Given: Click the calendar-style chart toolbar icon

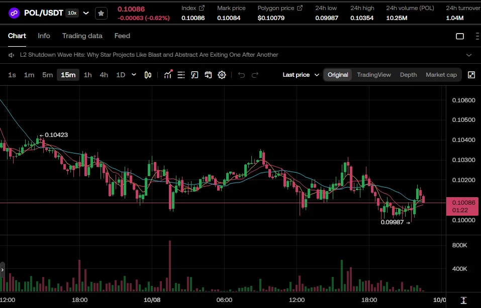Looking at the screenshot, I should coord(208,75).
